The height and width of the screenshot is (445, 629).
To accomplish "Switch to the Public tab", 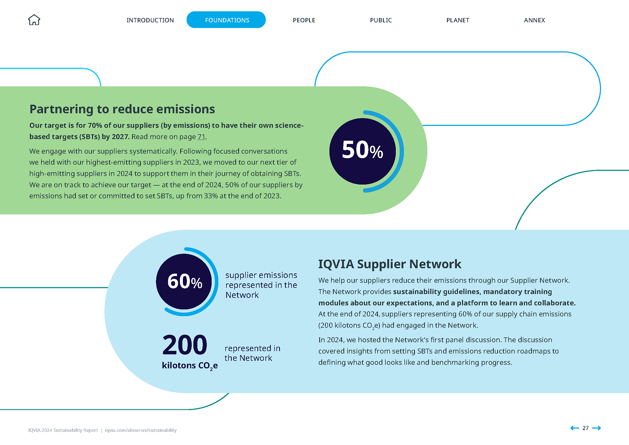I will [x=381, y=20].
